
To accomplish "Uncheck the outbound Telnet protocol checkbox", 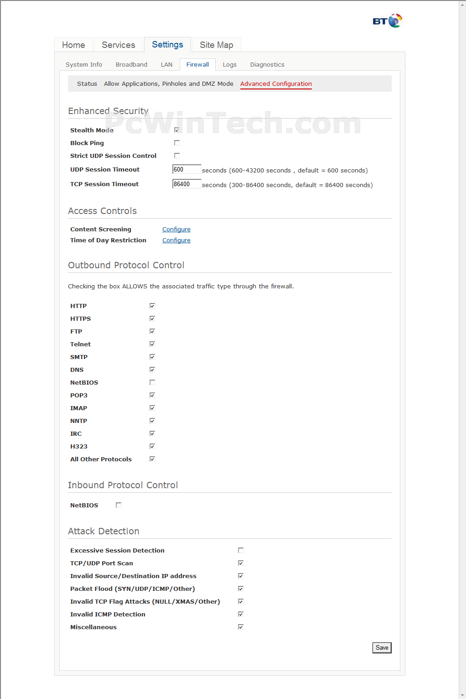I will point(152,344).
